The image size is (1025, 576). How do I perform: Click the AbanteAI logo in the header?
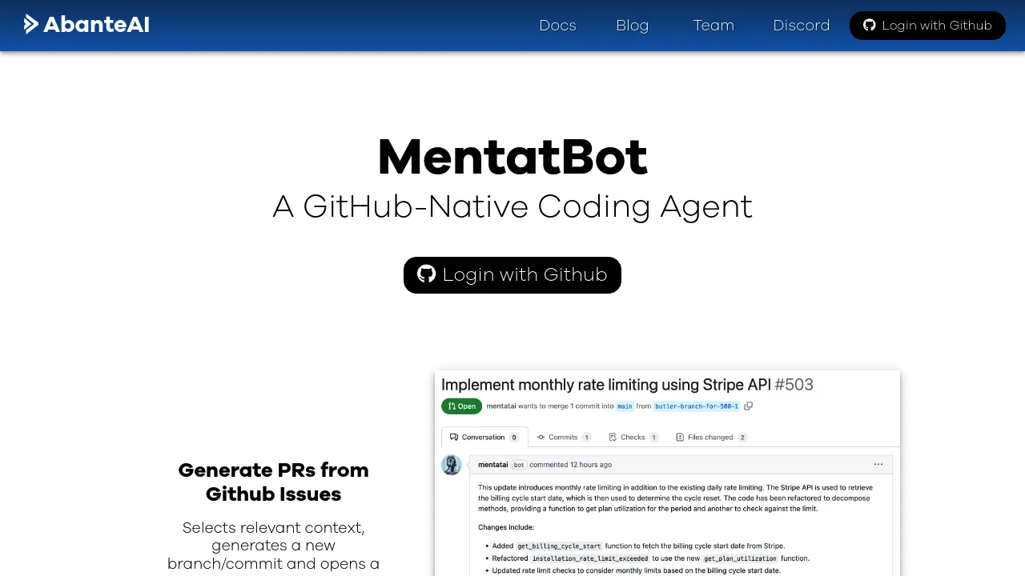point(86,25)
